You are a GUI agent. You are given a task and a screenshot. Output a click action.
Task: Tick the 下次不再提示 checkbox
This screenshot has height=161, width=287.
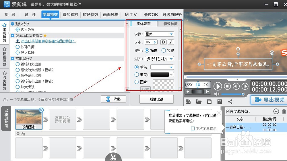pyautogui.click(x=193, y=129)
